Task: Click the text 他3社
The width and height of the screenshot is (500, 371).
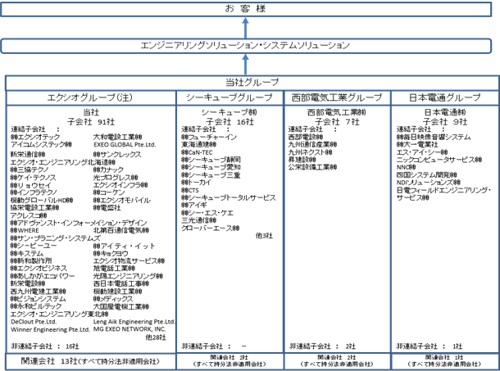Action: point(264,236)
